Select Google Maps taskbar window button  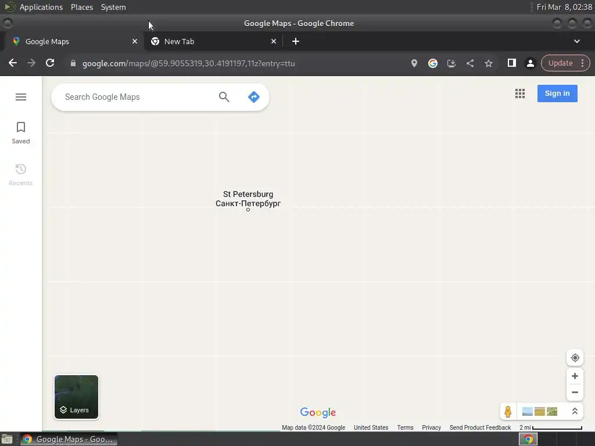(x=69, y=439)
